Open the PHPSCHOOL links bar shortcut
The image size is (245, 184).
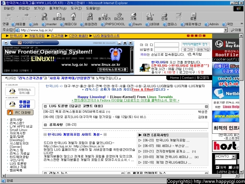click(x=113, y=24)
